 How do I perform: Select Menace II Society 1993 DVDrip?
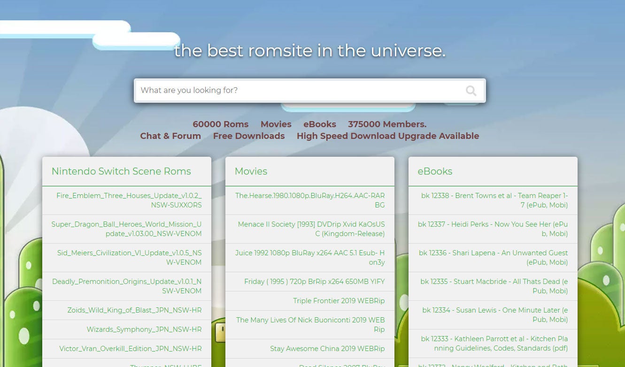311,229
